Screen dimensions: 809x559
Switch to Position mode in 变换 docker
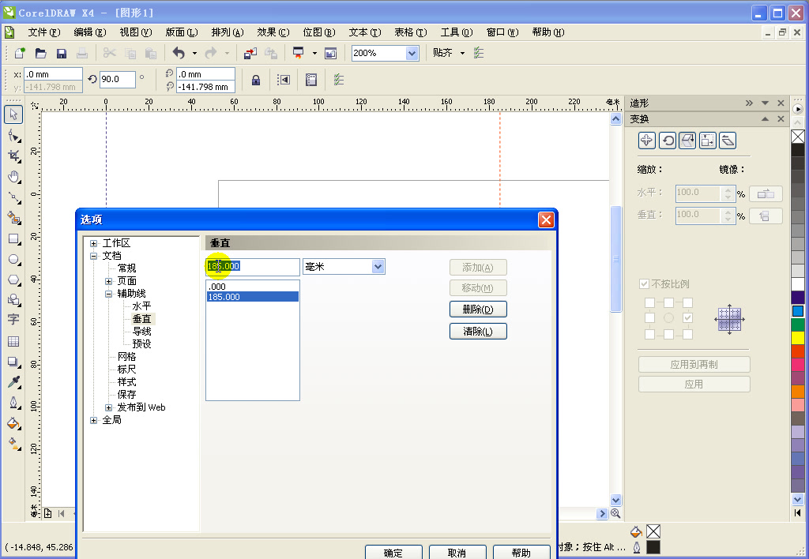pos(647,141)
